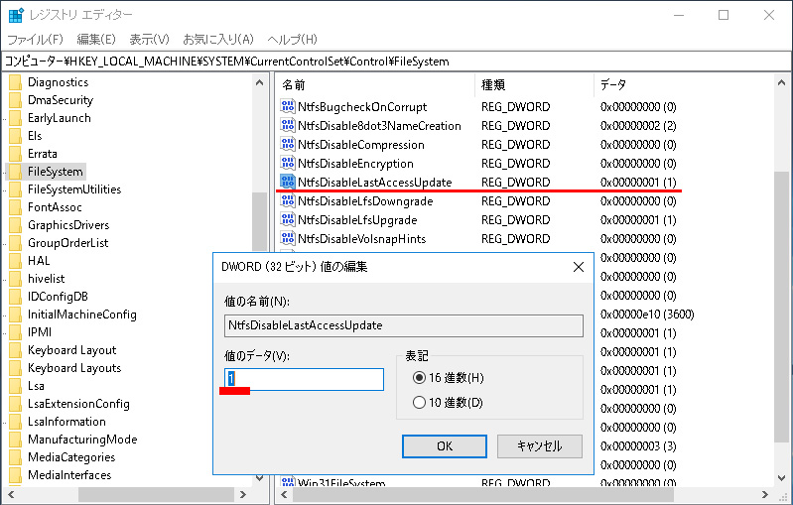Viewport: 793px width, 505px height.
Task: Select the DmaSecurity folder icon
Action: tap(15, 100)
